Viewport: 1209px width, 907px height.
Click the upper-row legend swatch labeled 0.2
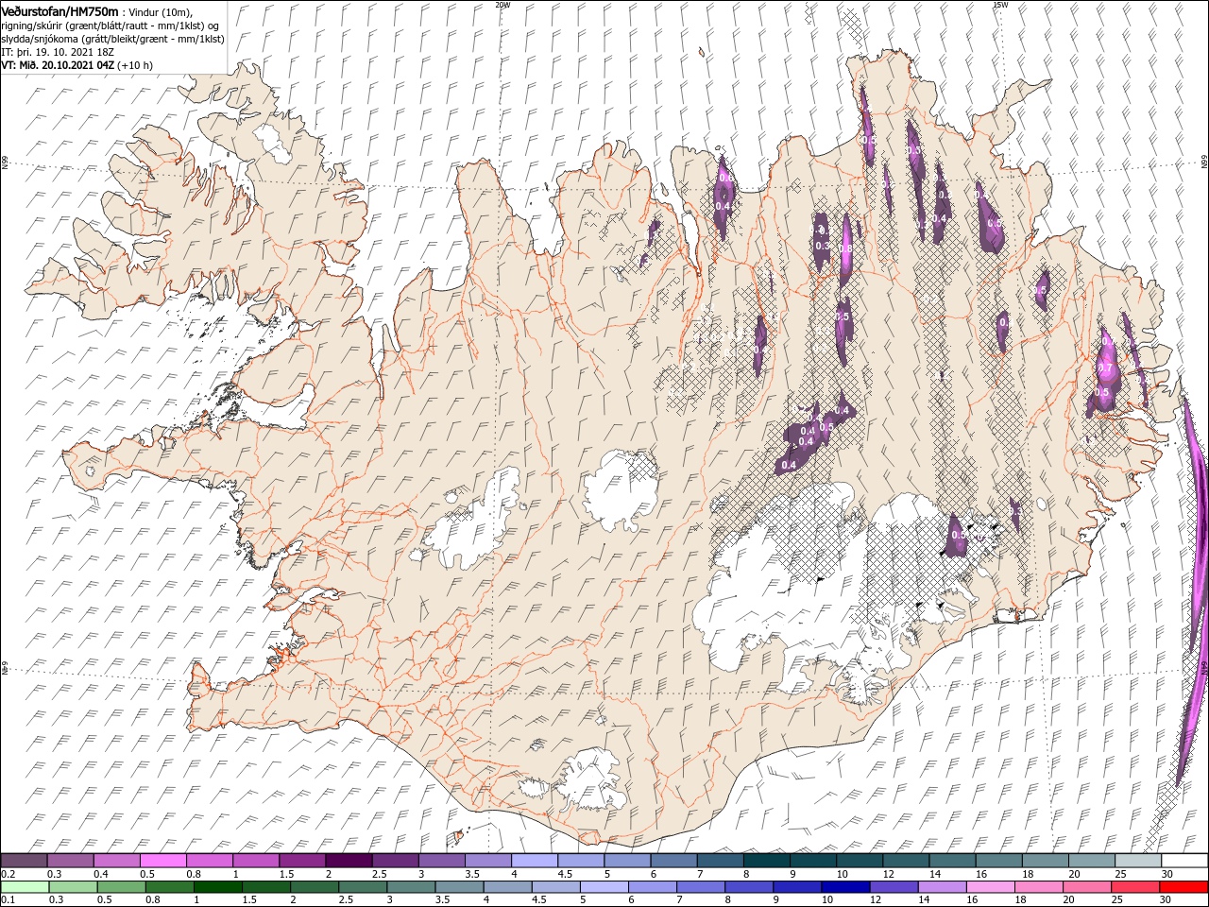(24, 861)
